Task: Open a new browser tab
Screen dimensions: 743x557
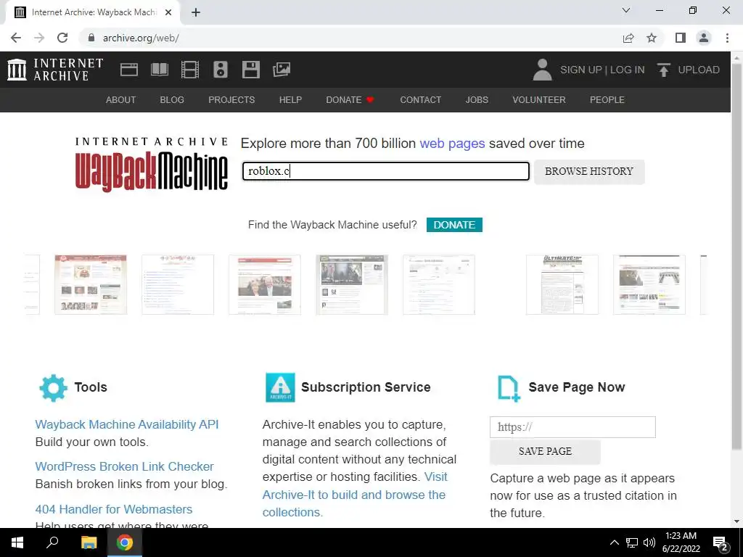Action: (196, 12)
